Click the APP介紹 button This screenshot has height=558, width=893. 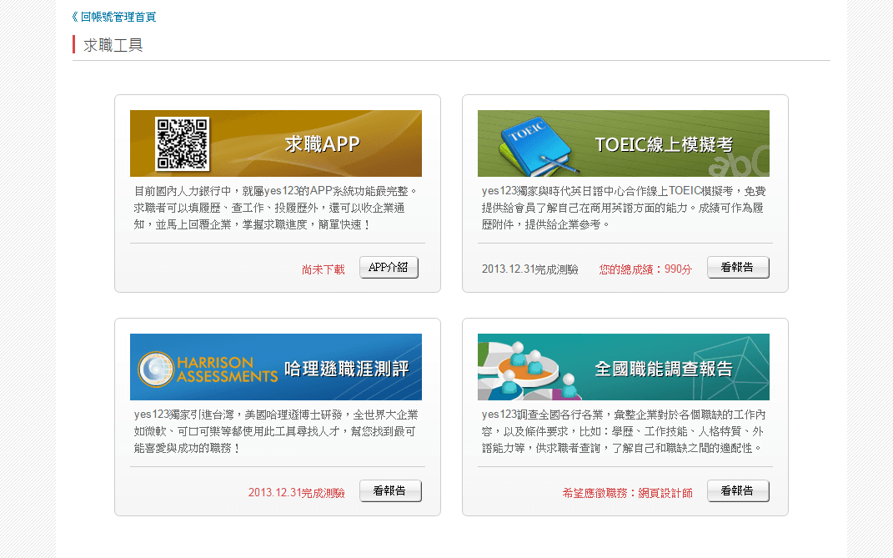389,267
